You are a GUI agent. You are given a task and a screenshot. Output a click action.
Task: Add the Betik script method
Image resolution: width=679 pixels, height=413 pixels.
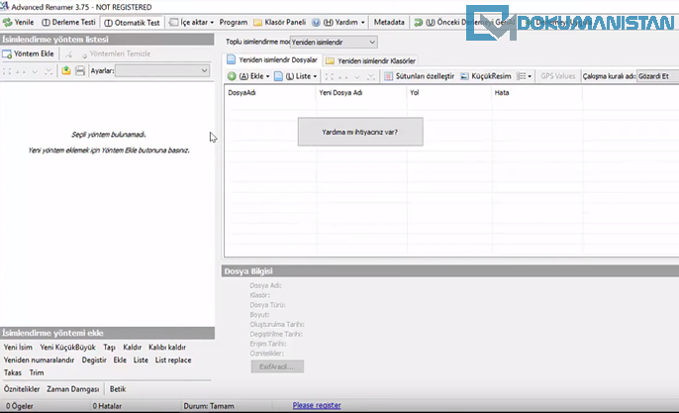tap(118, 389)
